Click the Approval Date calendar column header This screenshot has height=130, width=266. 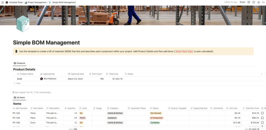[x=76, y=74]
